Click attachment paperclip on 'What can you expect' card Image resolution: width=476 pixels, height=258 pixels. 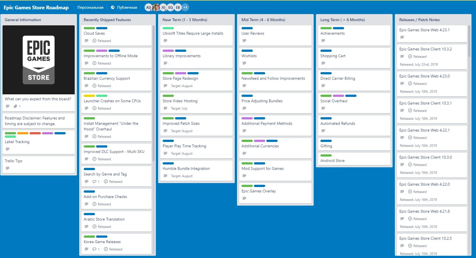point(16,106)
